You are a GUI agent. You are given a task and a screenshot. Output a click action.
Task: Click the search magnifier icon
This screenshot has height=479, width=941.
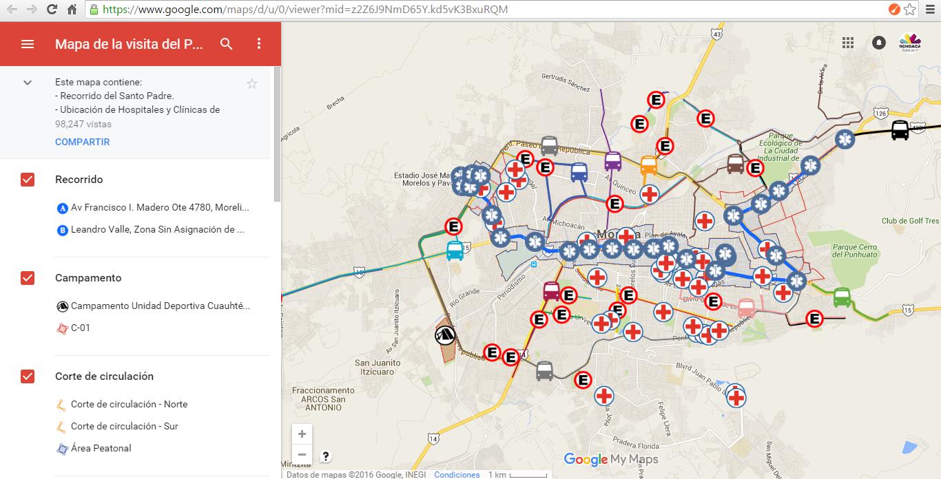coord(227,44)
